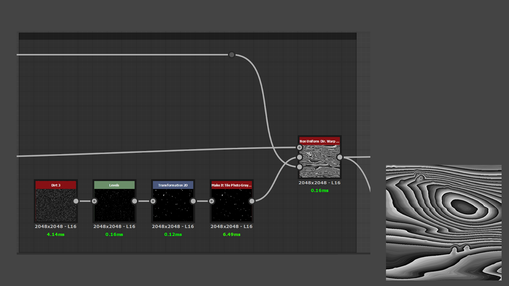Click the output connector of Make It Tile node
509x286 pixels.
(x=252, y=201)
